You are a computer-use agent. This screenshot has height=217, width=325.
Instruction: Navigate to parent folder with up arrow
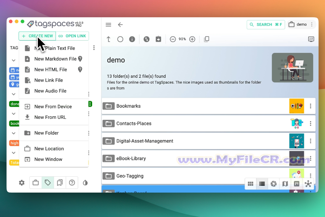(x=108, y=39)
